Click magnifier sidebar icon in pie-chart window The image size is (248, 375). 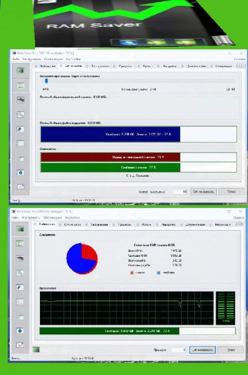click(x=20, y=273)
